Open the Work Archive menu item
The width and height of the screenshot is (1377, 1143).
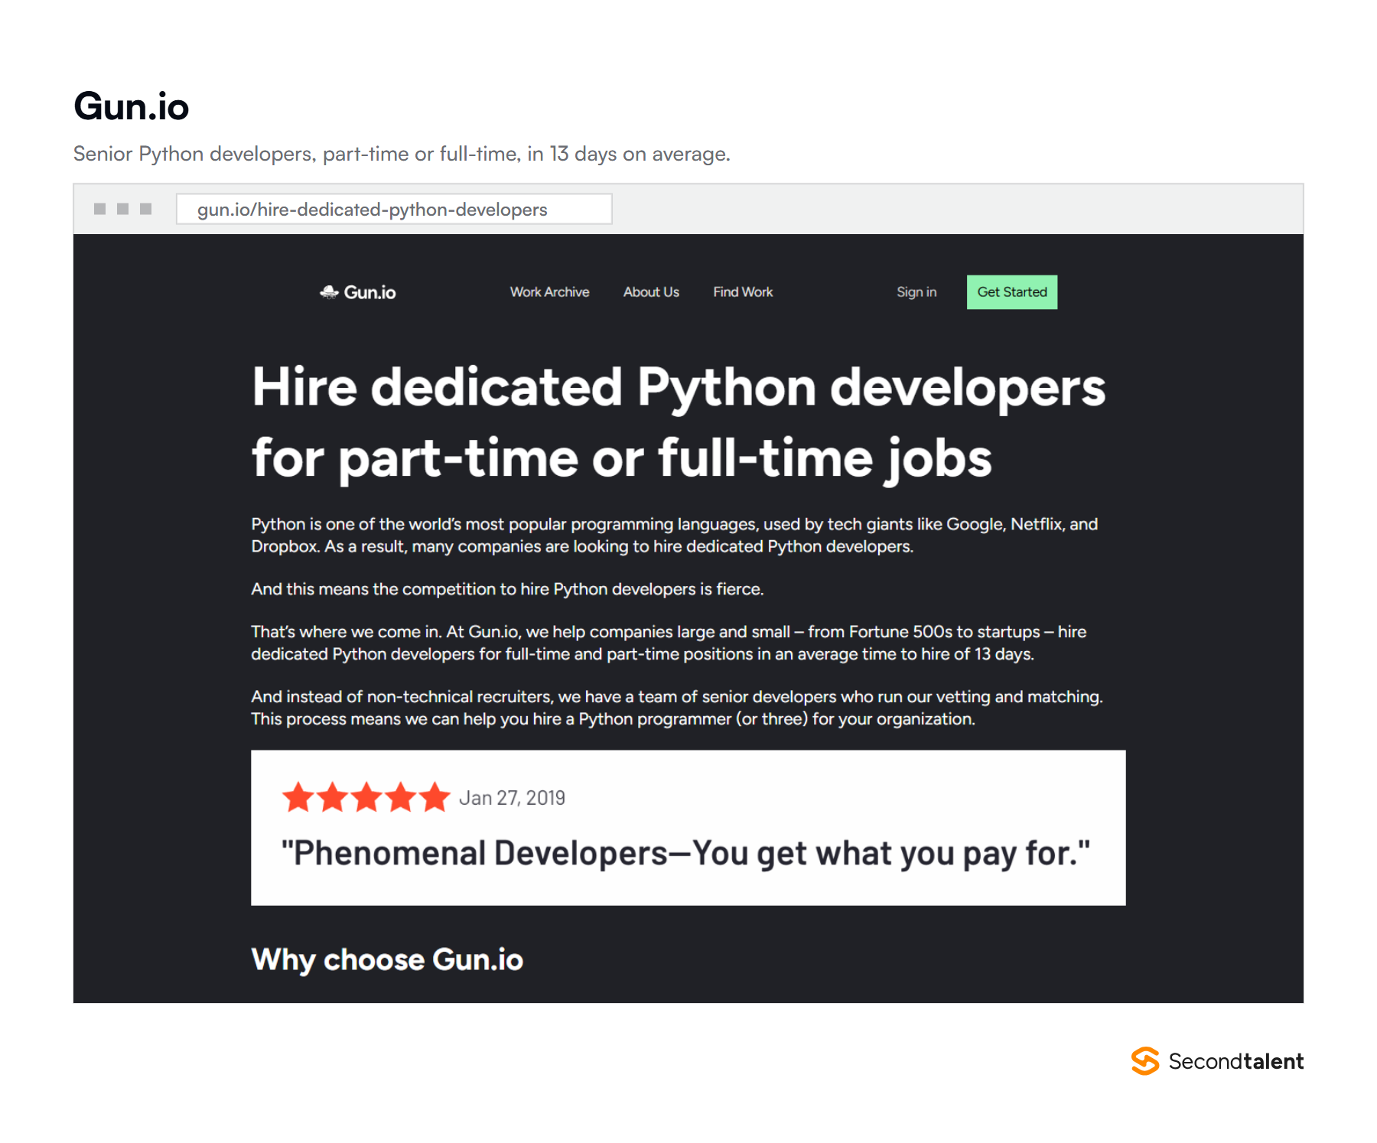(549, 292)
